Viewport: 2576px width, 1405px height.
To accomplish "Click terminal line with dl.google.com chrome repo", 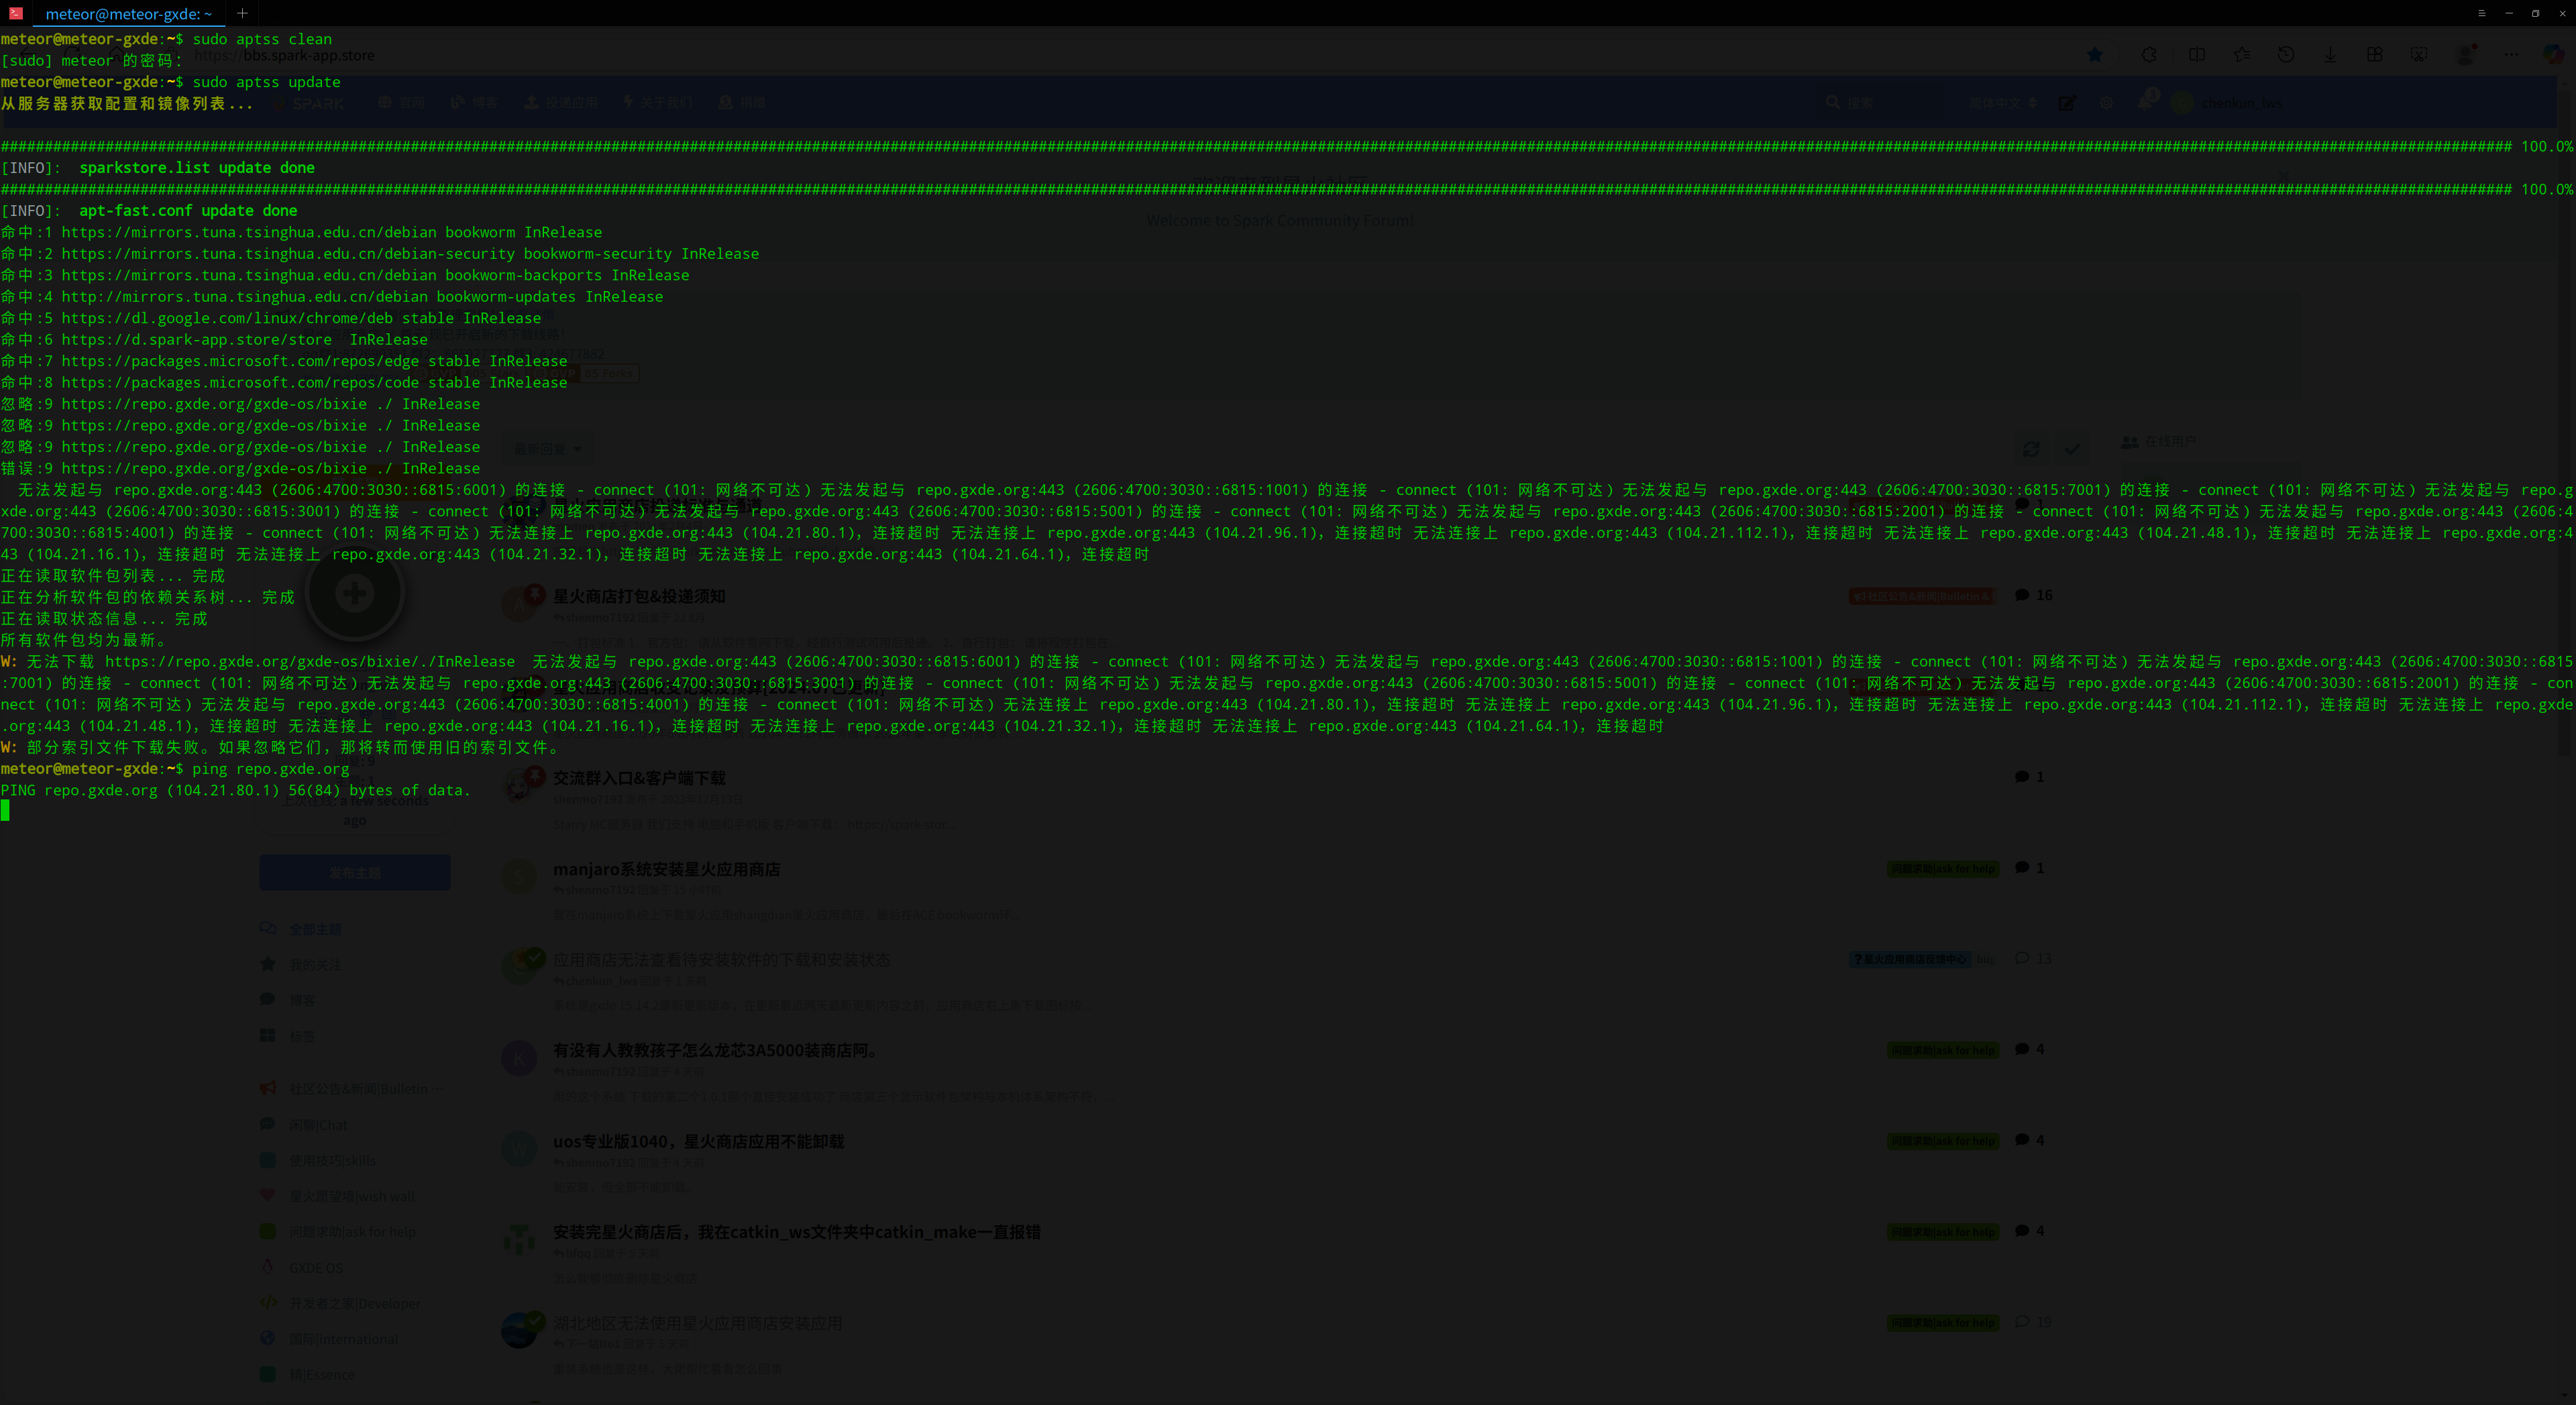I will (271, 318).
